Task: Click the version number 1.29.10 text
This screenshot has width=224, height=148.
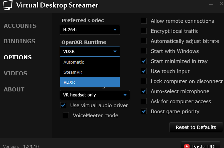Action: click(x=31, y=146)
